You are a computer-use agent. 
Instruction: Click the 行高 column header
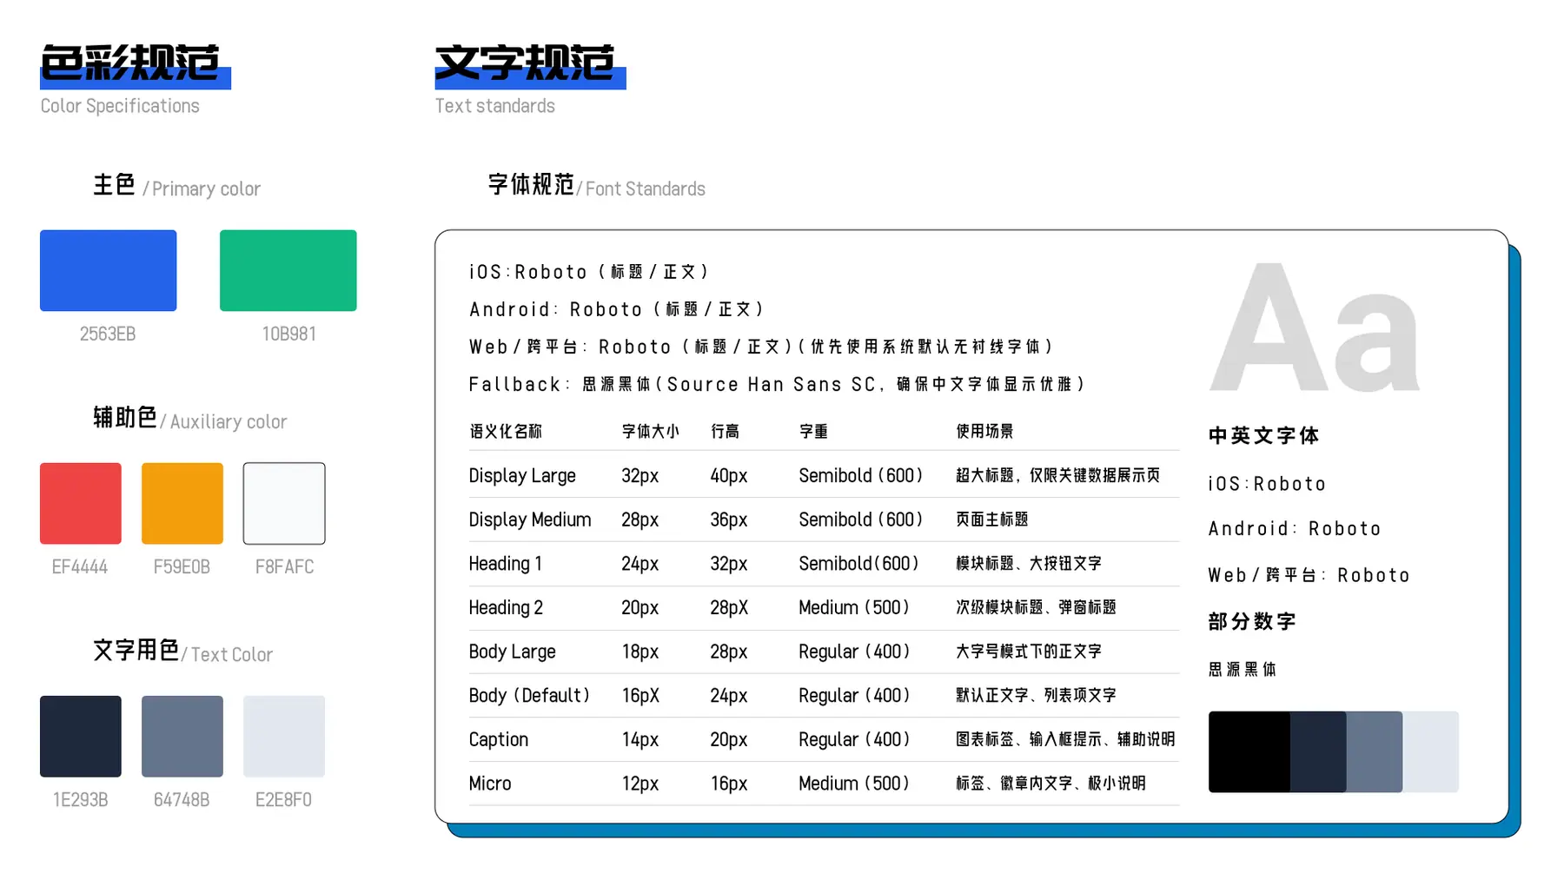point(725,431)
